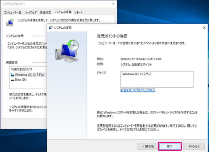Image resolution: width=209 pixels, height=152 pixels.
Task: Click the Data (D:) drive icon
Action: pyautogui.click(x=13, y=80)
